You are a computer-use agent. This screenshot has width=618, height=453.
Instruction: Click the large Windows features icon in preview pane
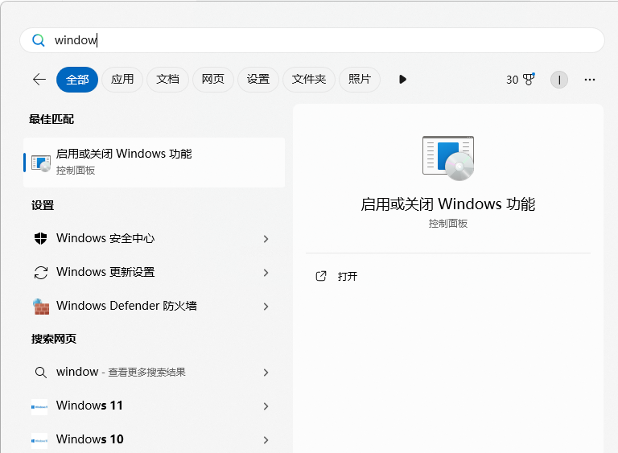[448, 158]
